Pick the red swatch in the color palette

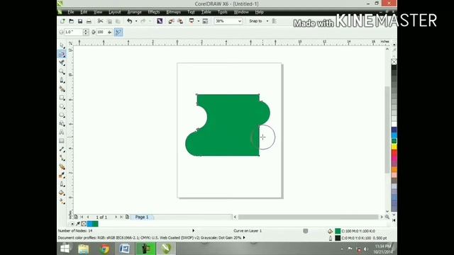pos(394,153)
